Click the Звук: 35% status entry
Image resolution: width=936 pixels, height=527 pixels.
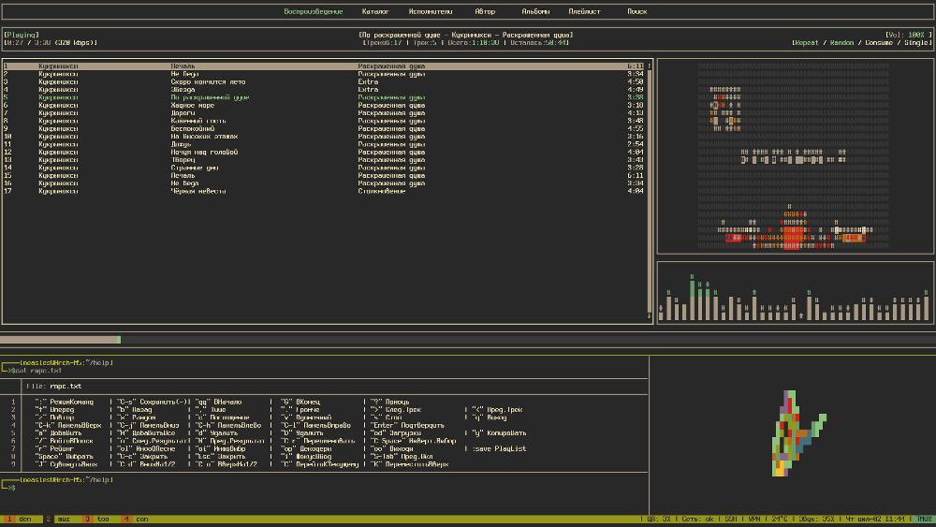tap(816, 520)
